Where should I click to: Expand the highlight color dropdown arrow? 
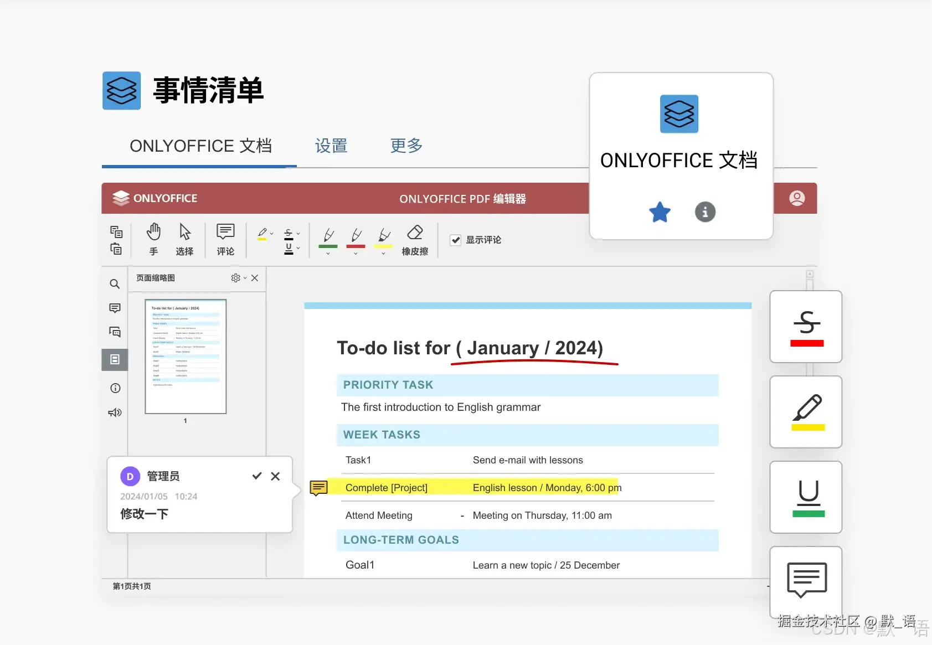coord(272,234)
